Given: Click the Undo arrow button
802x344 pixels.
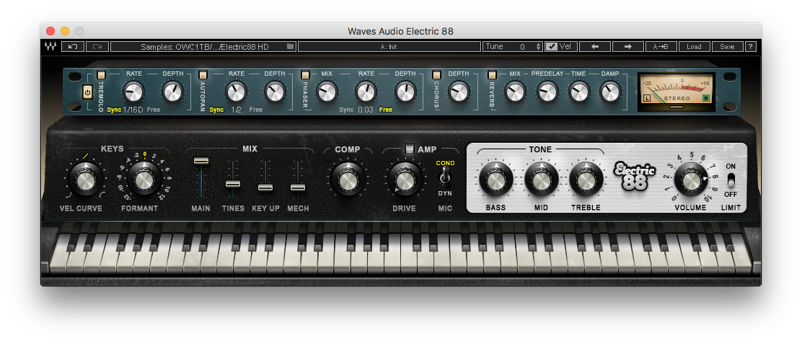Looking at the screenshot, I should point(73,46).
